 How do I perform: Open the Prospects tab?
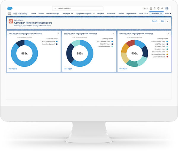(x=101, y=14)
